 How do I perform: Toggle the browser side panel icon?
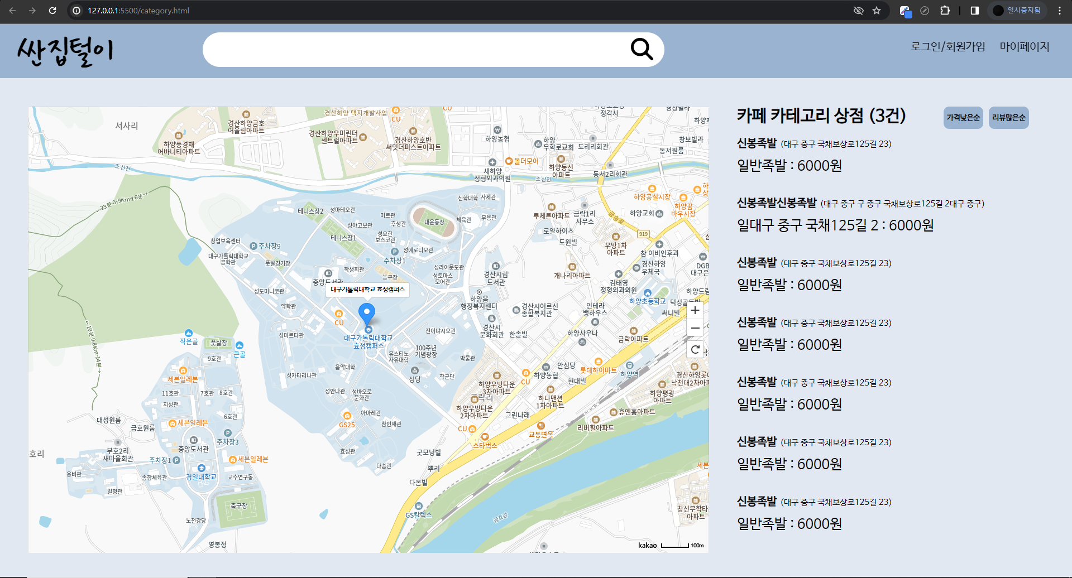tap(975, 11)
